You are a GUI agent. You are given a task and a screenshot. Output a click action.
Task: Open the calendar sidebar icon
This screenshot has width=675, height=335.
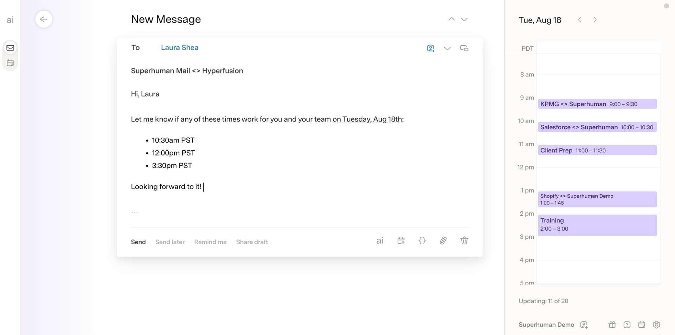pos(10,63)
